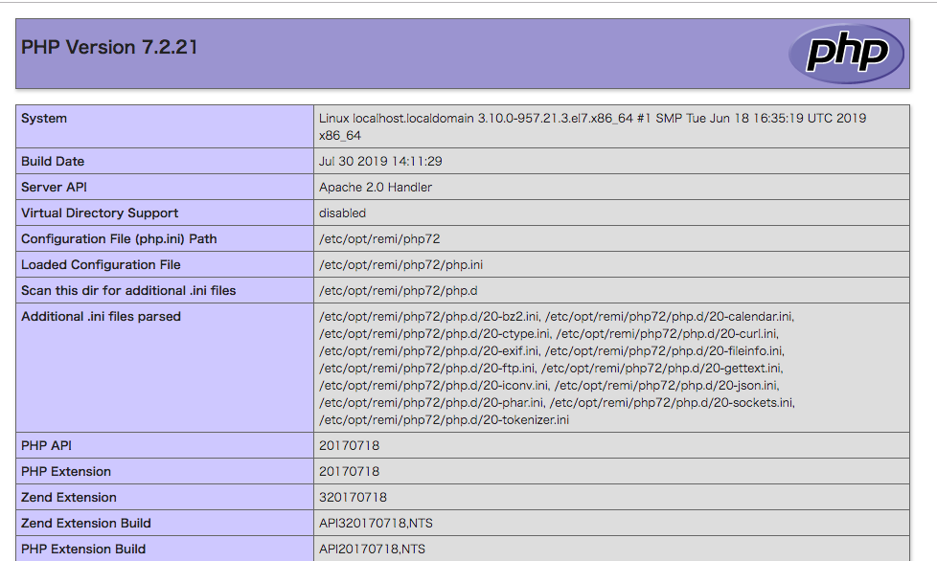Click the 20-bz2.ini file path
This screenshot has height=561, width=937.
pos(429,316)
